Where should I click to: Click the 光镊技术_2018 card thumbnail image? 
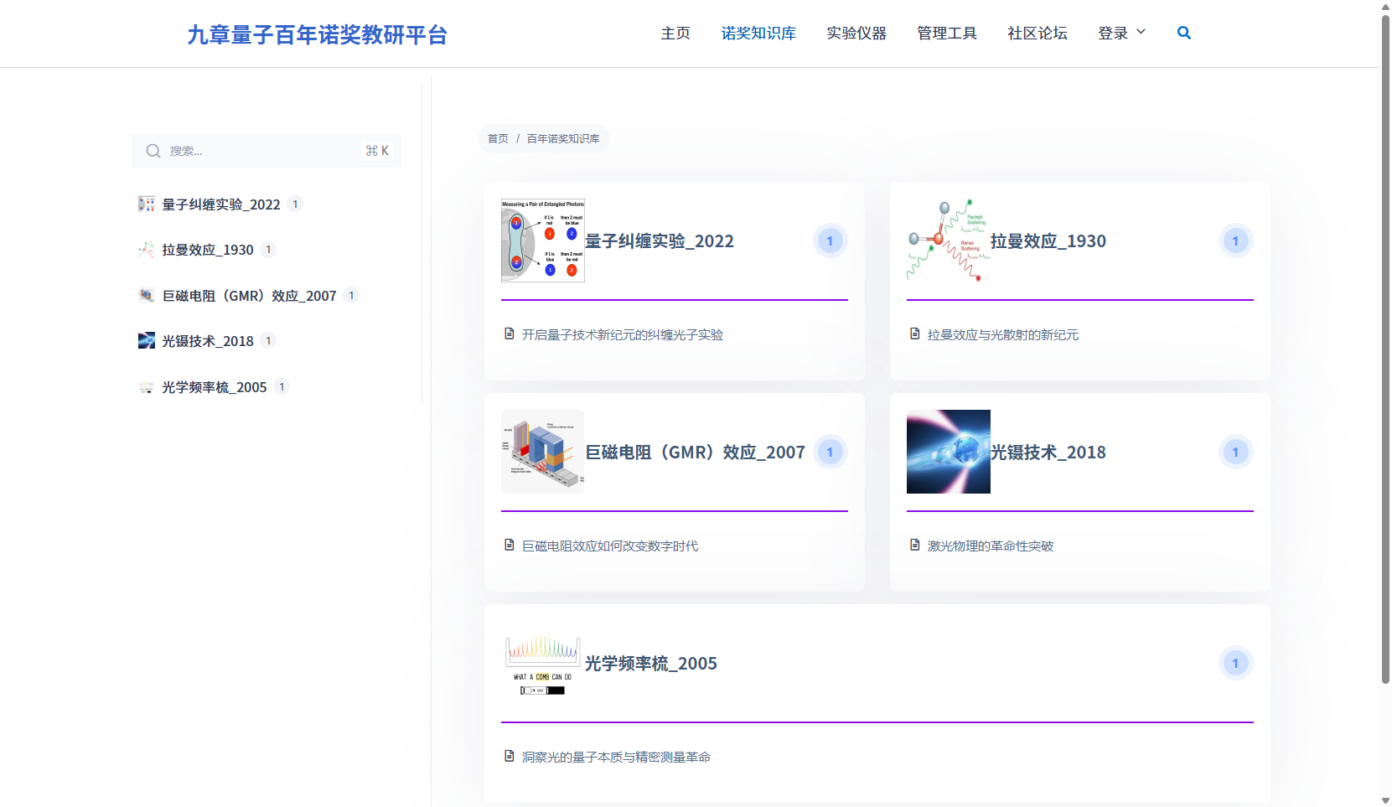coord(948,452)
